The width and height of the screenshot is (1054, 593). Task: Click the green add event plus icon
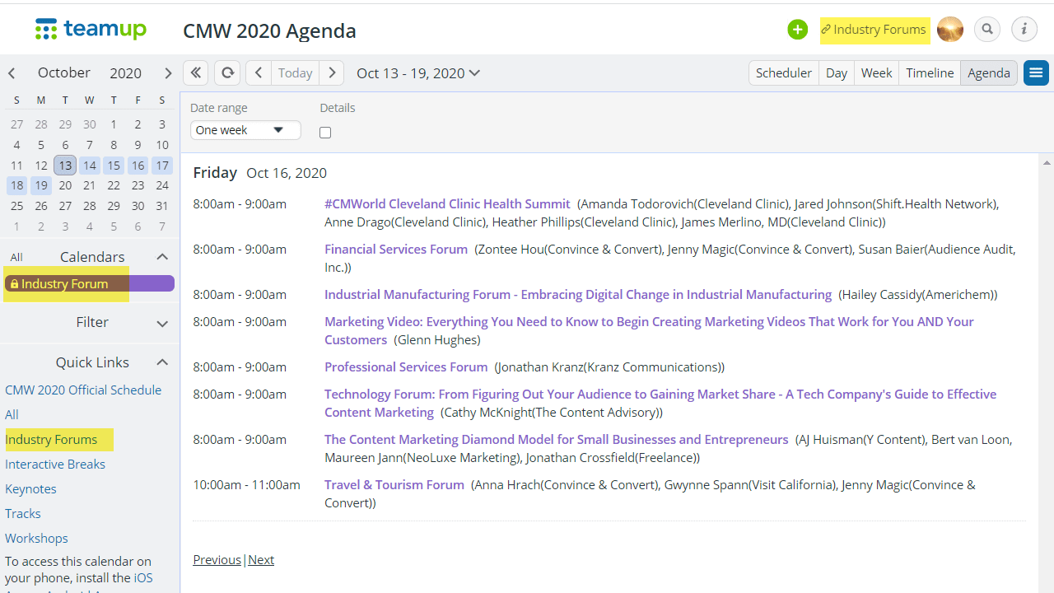click(797, 30)
